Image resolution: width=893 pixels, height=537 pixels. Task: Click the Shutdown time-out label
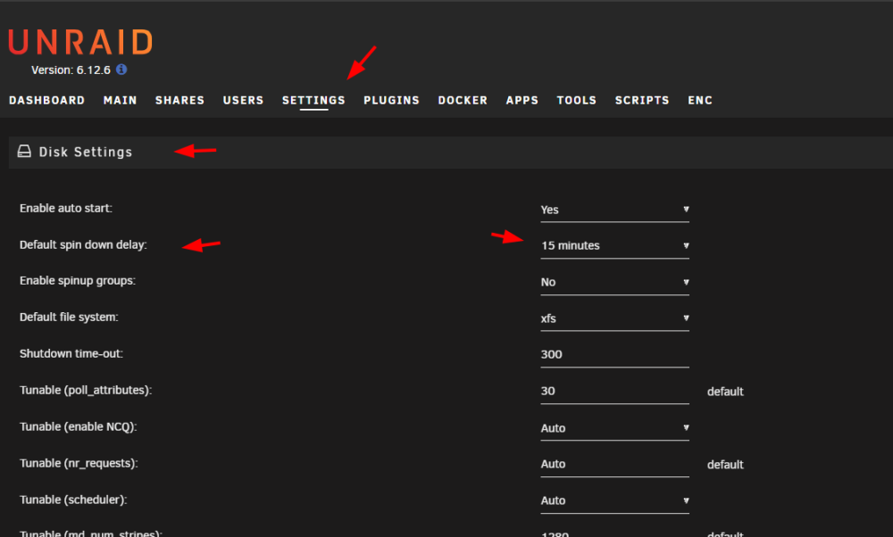(71, 353)
